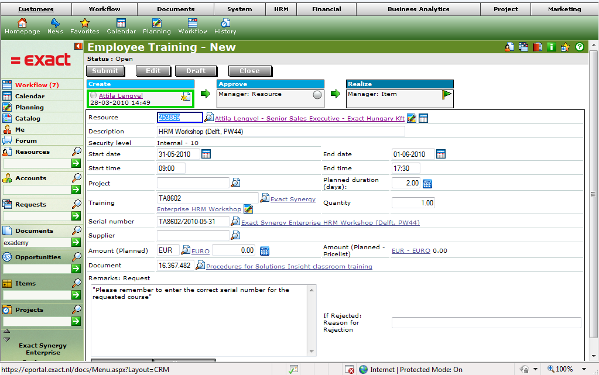Browse currencies with the magnifier beside EUR
Image resolution: width=599 pixels, height=375 pixels.
(x=186, y=250)
